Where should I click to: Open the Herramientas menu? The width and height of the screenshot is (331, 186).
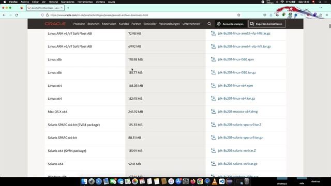point(85,2)
